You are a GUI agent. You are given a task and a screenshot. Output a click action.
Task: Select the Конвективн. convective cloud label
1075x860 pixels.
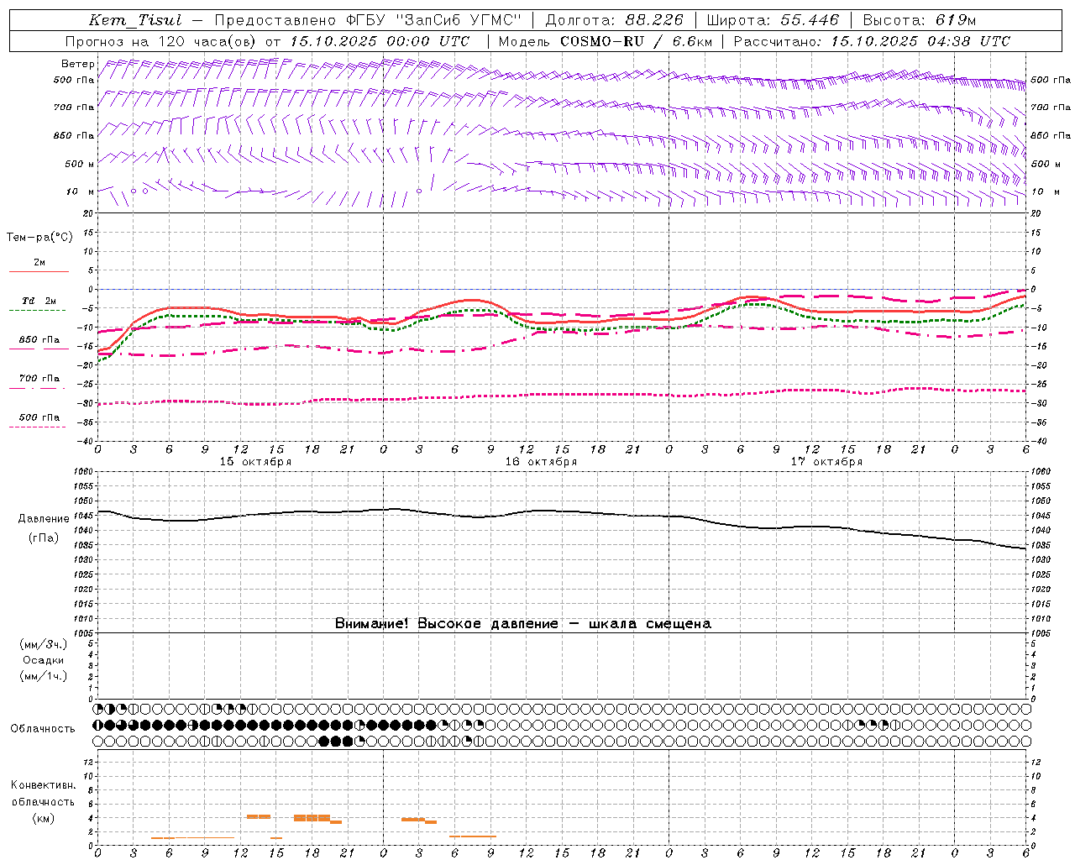43,785
